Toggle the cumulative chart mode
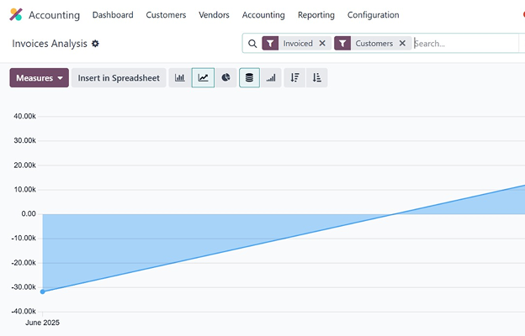 pos(271,78)
